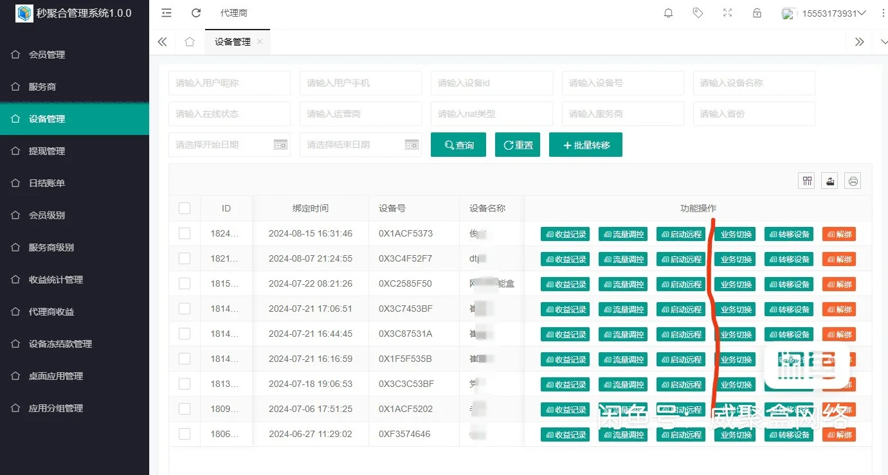
Task: Collapse the sidebar with the fold icon
Action: click(167, 13)
